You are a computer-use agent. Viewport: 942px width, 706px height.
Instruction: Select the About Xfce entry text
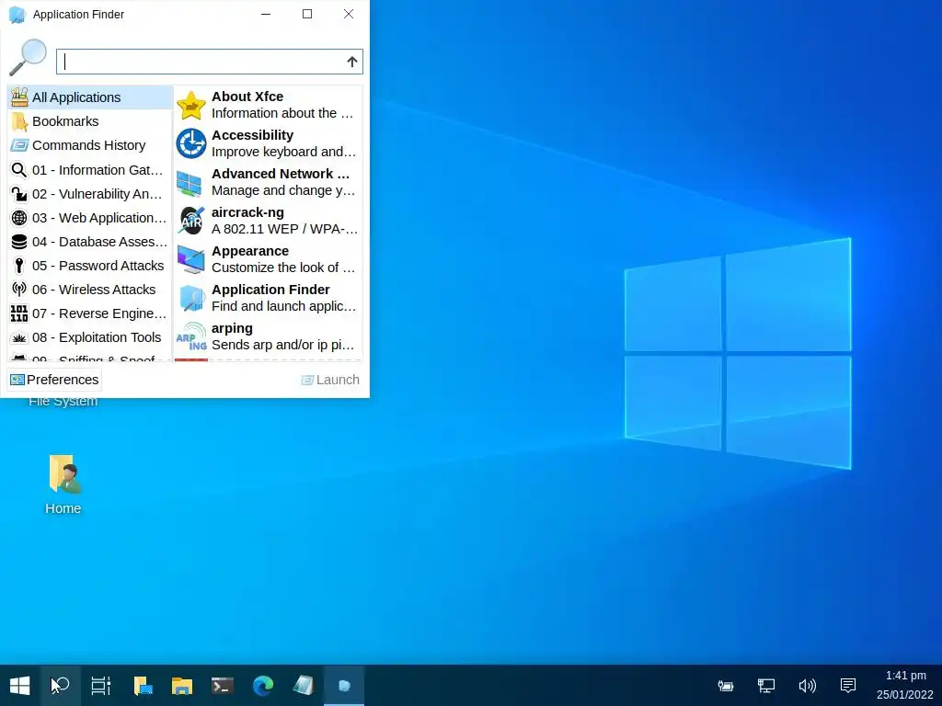(282, 105)
